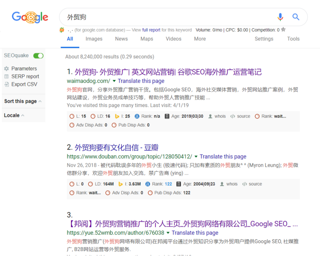The image size is (320, 256).
Task: Click the L: 0 parameter icon
Action: pyautogui.click(x=72, y=184)
